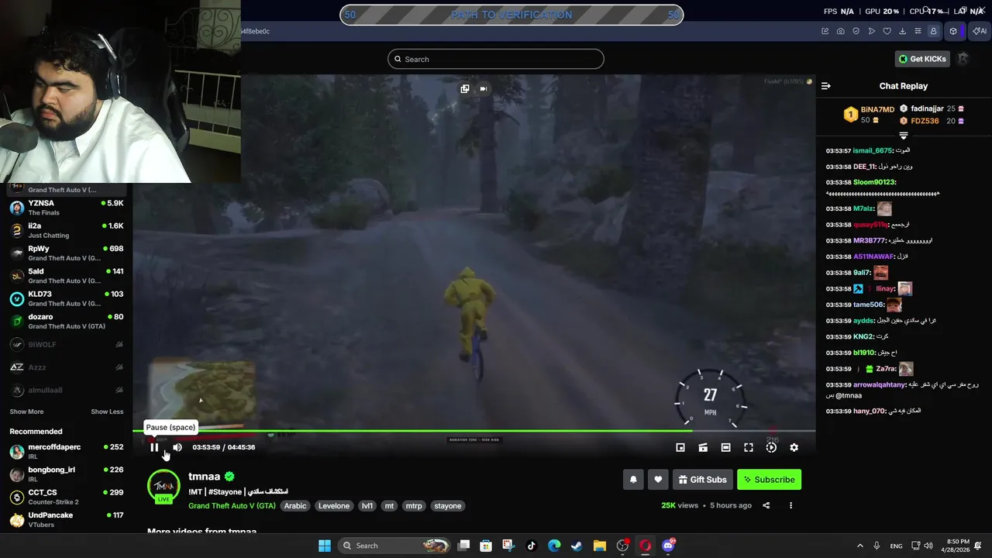
Task: Open browser easy setup sliders icon
Action: tap(918, 31)
